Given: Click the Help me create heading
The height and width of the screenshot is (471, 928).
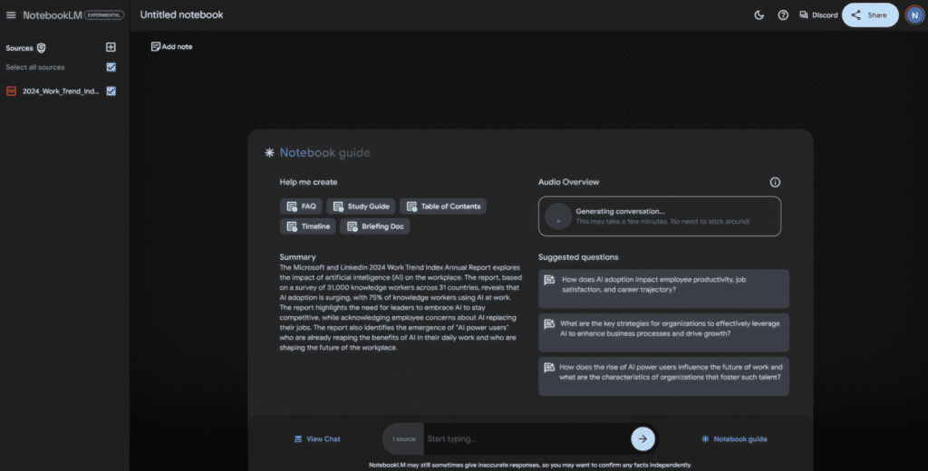Looking at the screenshot, I should click(308, 182).
